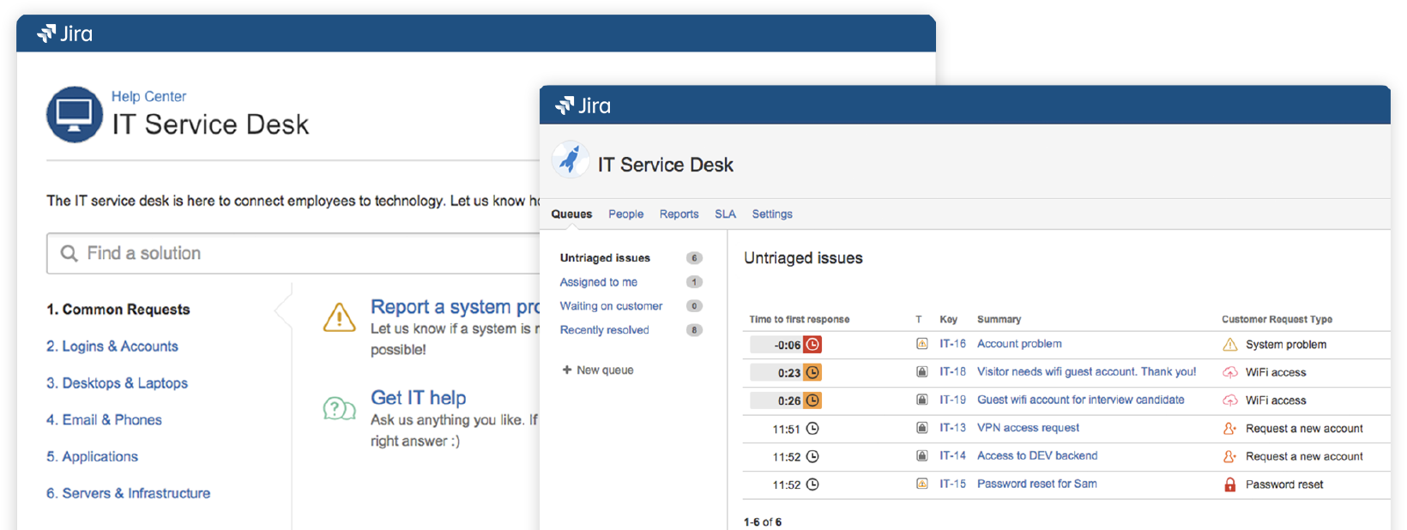Viewport: 1407px width, 530px height.
Task: Click the warning triangle icon for Report a system problem
Action: [x=339, y=317]
